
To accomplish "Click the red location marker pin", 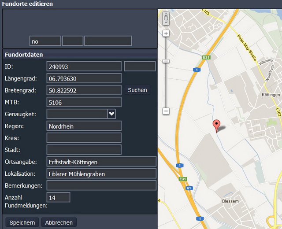I will coord(216,126).
